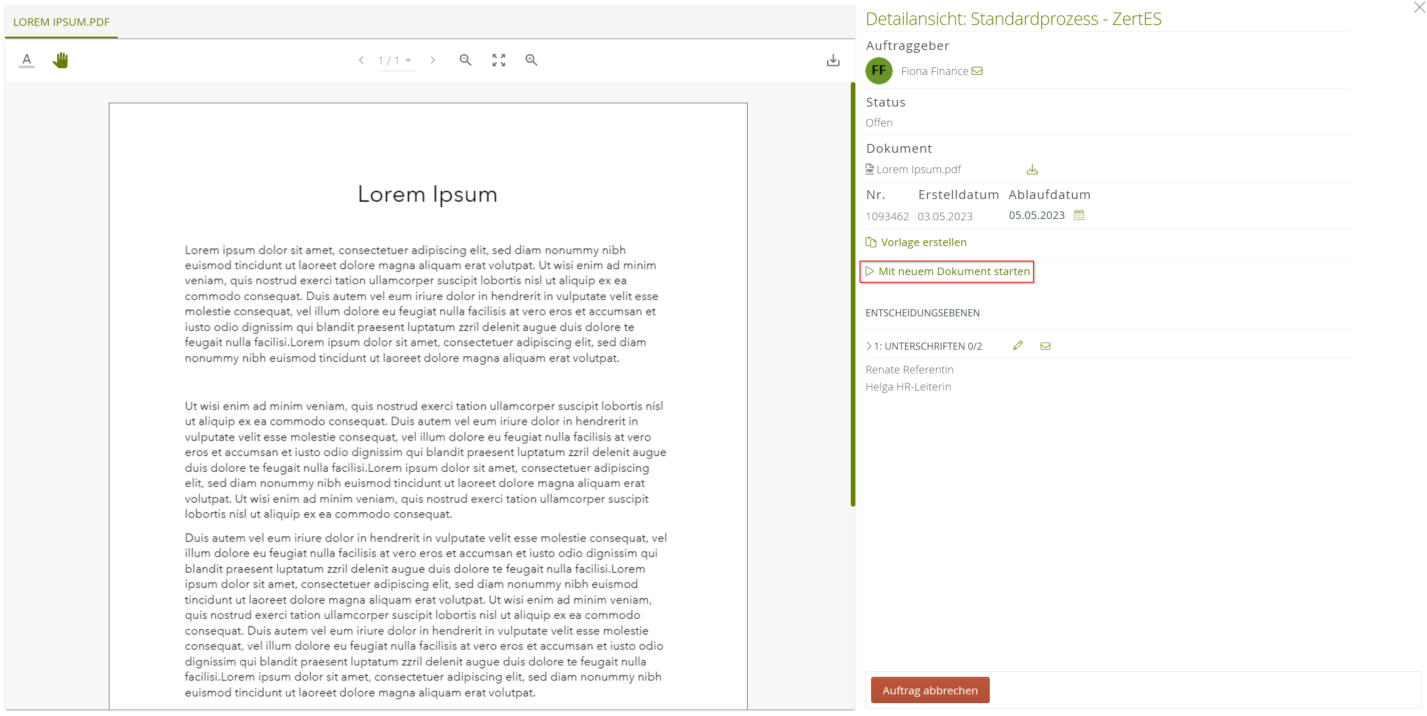This screenshot has width=1427, height=716.
Task: Switch to the LOREM IPSUM.PDF tab
Action: pyautogui.click(x=61, y=22)
